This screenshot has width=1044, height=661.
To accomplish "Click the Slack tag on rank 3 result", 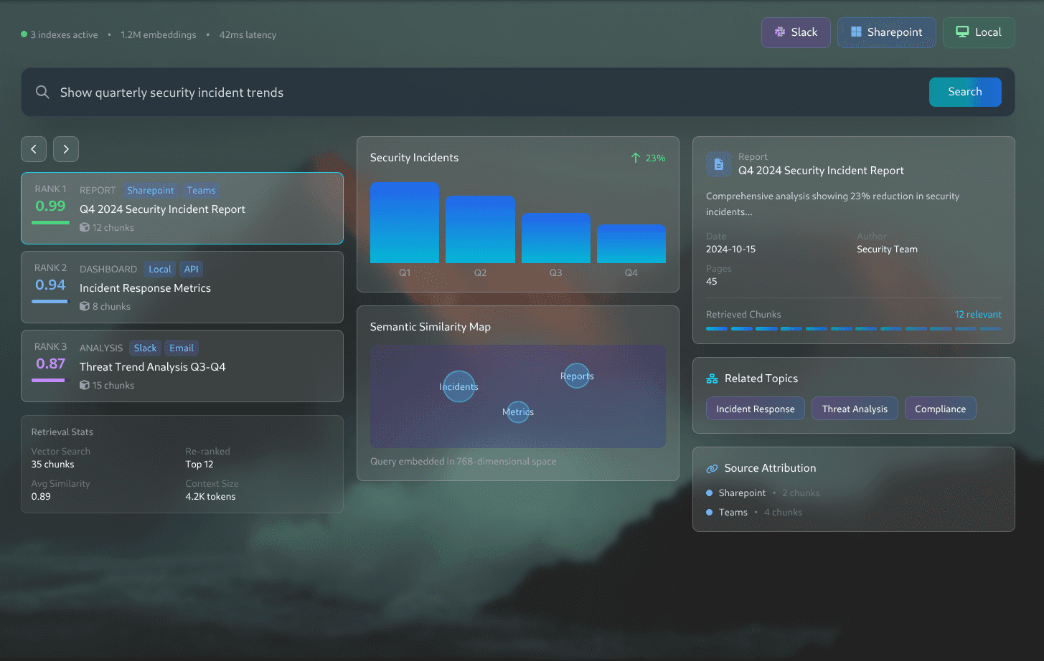I will tap(145, 348).
